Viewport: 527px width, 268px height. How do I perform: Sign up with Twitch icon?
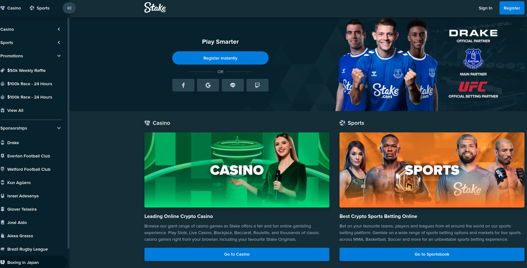tap(257, 85)
